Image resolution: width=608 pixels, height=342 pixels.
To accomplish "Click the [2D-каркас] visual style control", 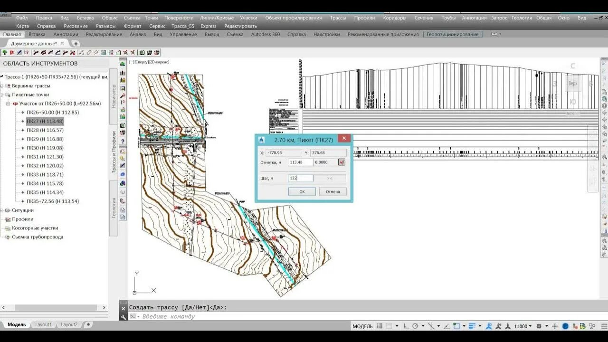I will tap(159, 62).
